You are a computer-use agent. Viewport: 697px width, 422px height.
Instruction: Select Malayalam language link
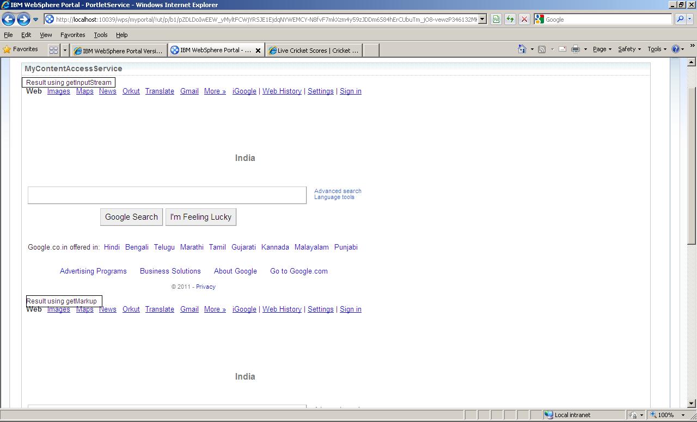tap(311, 247)
